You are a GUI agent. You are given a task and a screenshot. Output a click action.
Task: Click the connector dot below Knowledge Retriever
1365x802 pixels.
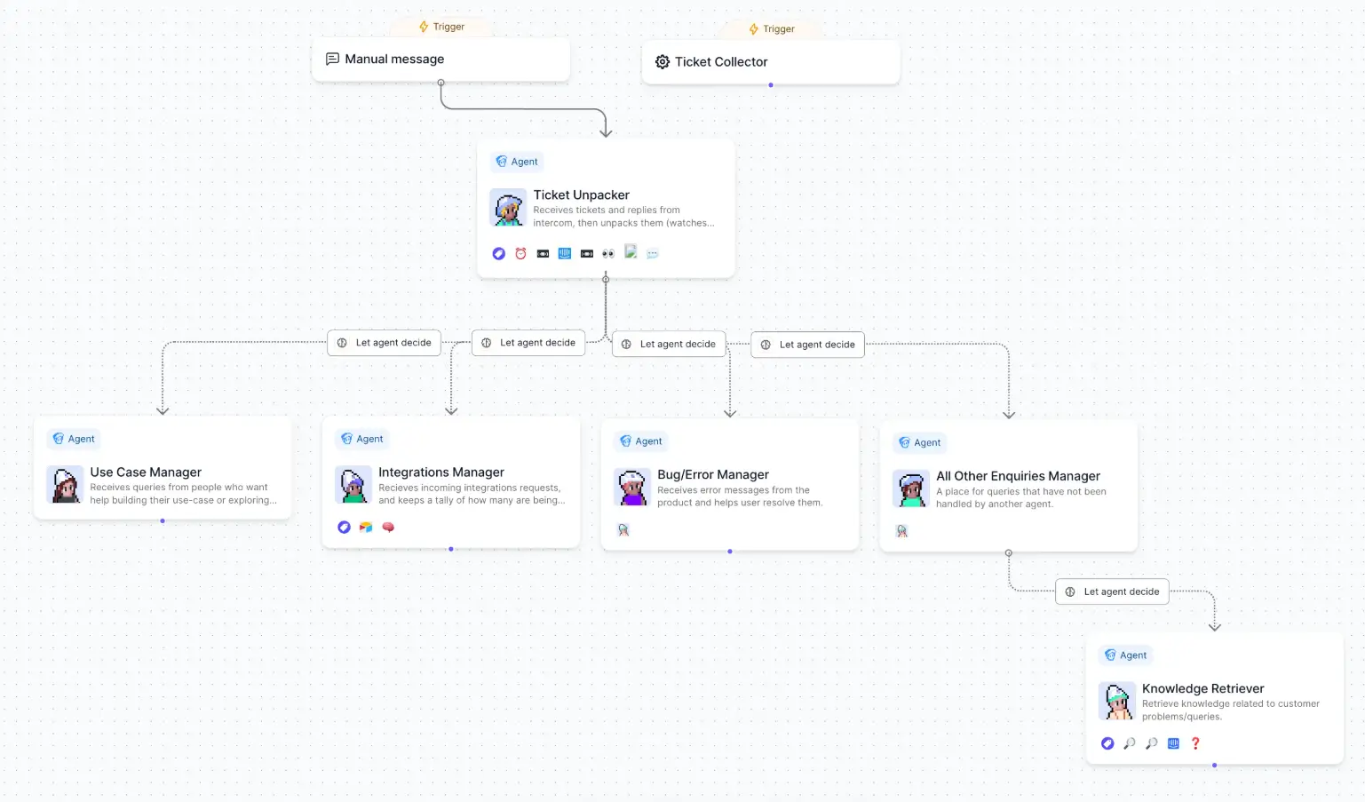(x=1215, y=765)
